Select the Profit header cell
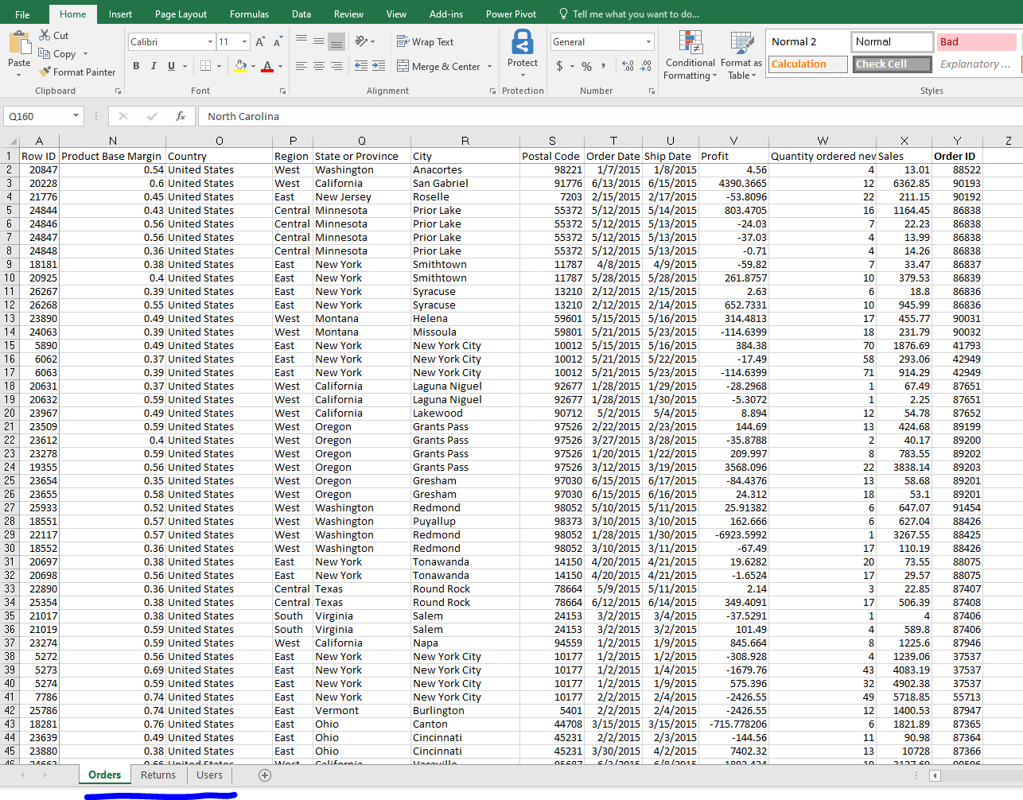 pos(734,157)
